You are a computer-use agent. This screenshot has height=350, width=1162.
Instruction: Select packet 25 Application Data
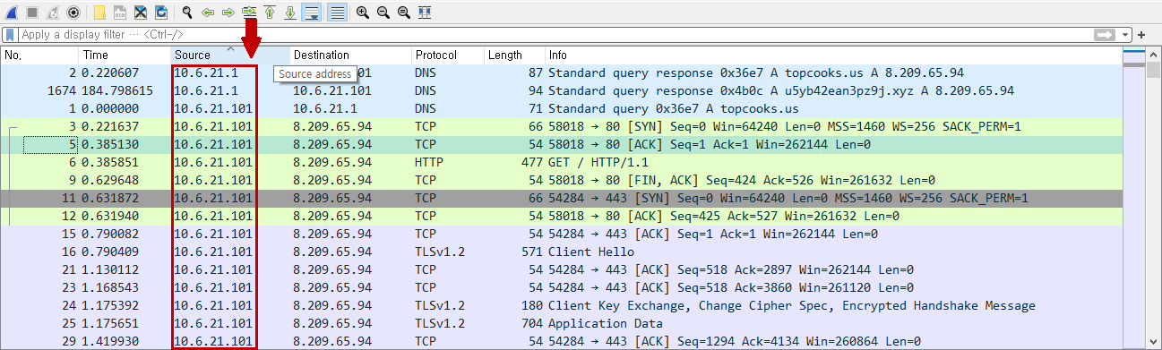(x=561, y=323)
